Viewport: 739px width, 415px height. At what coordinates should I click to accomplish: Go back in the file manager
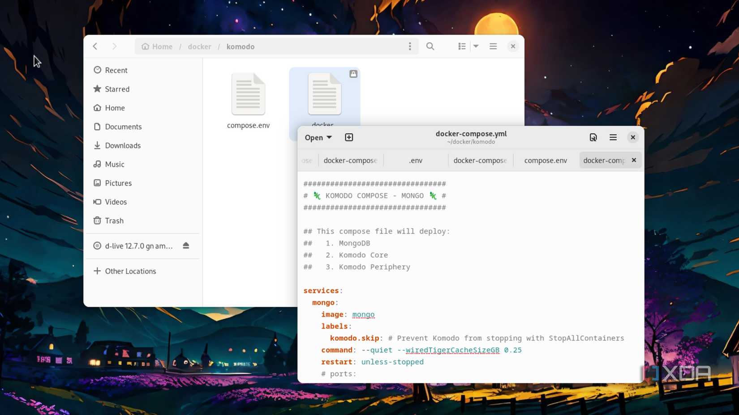[95, 46]
